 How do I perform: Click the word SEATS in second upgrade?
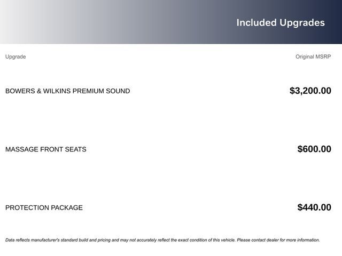75,149
